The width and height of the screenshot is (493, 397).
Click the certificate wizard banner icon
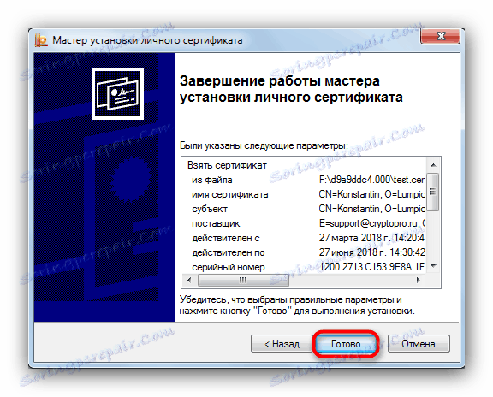click(117, 93)
